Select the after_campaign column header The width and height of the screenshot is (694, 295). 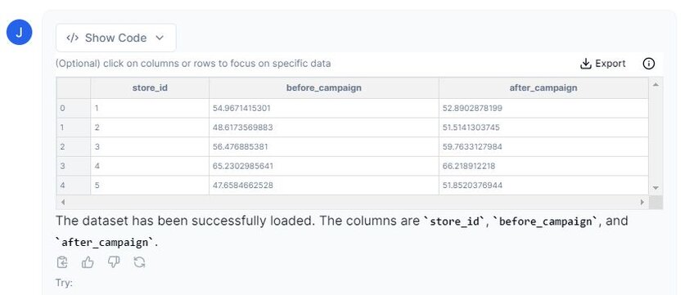coord(543,87)
